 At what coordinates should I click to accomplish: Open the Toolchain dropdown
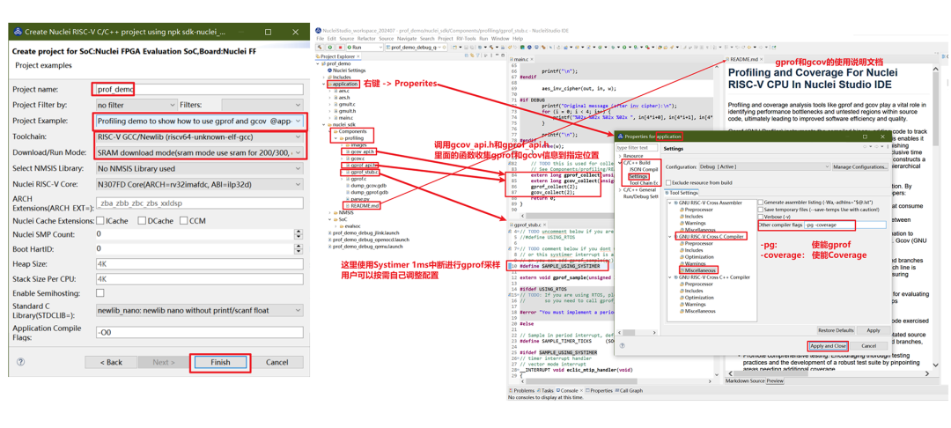tap(199, 137)
